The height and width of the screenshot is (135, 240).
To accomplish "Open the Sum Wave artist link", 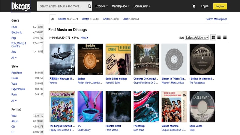I will [139, 130].
